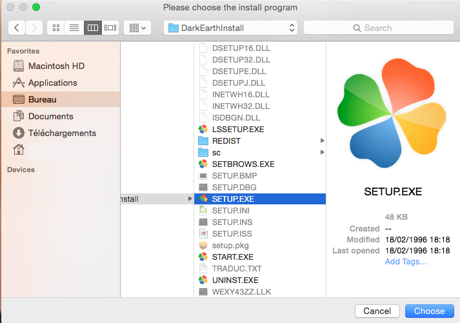Viewport: 460px width, 323px height.
Task: Click the setup.pkg package box icon
Action: [203, 245]
